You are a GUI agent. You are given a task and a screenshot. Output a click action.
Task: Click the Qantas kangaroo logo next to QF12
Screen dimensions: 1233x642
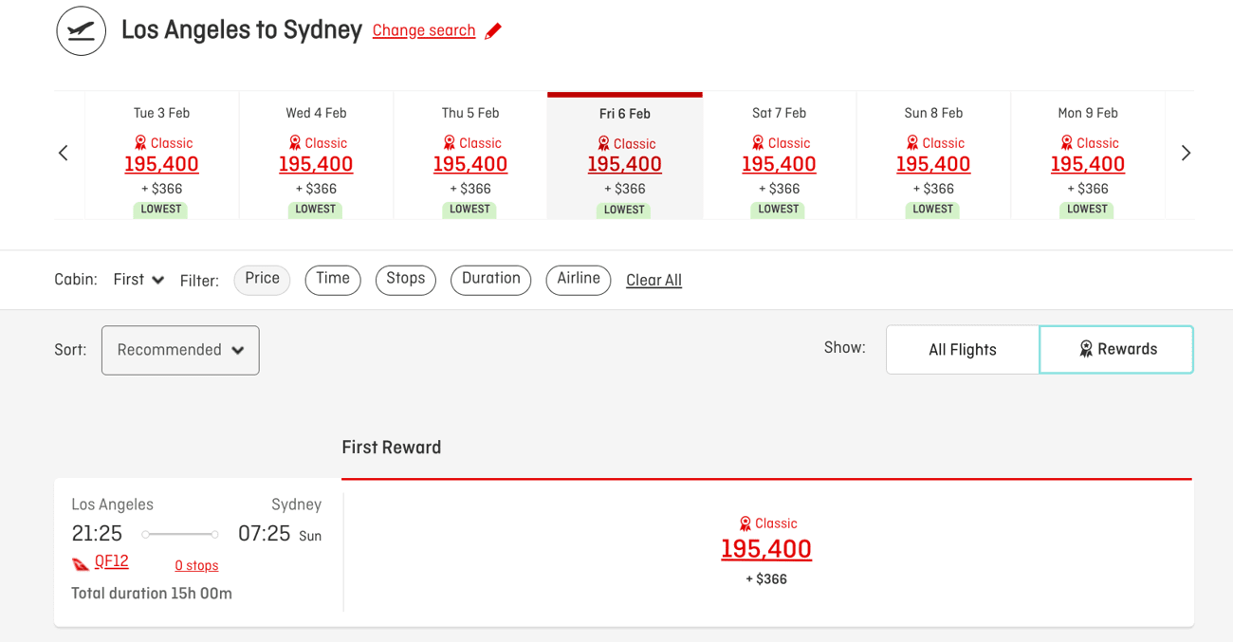(81, 563)
